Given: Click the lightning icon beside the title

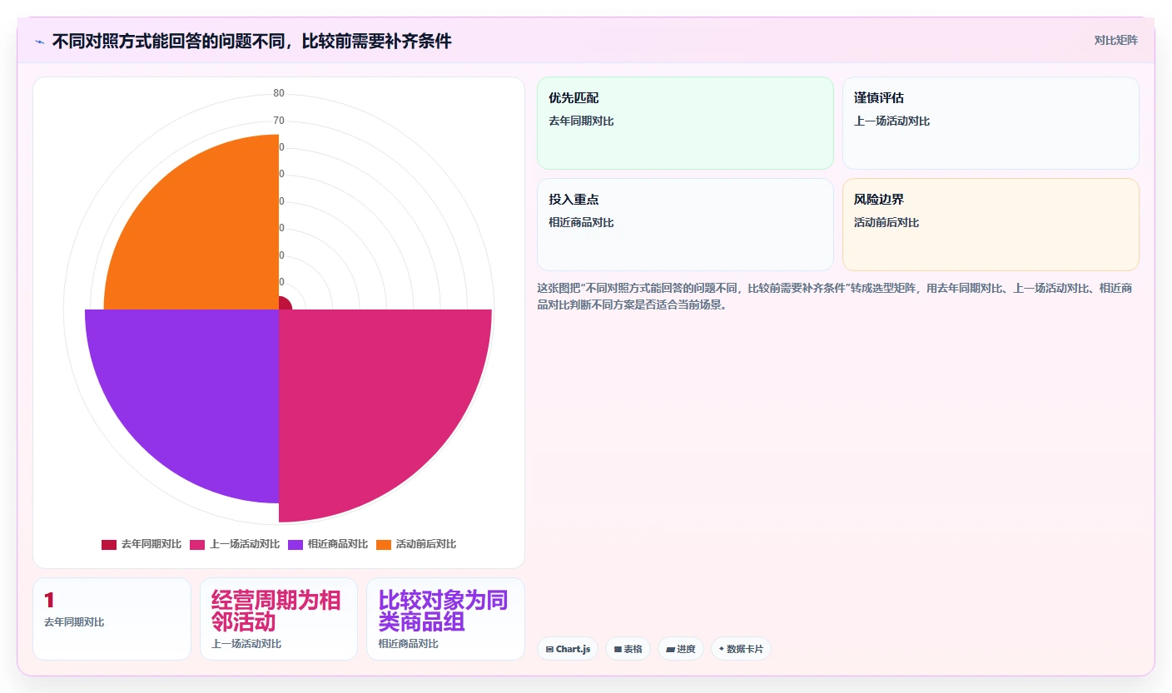Looking at the screenshot, I should pos(39,41).
